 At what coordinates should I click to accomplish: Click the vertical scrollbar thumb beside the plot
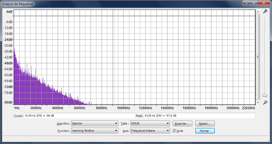(x=258, y=57)
